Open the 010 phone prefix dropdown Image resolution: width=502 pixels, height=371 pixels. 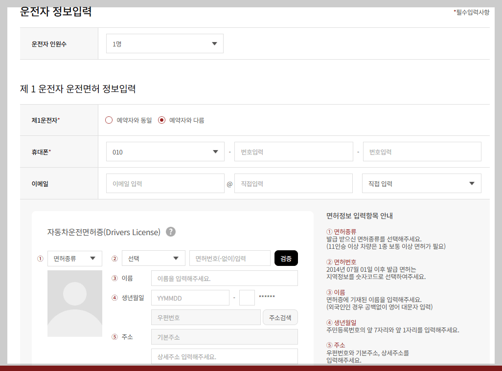(x=165, y=152)
